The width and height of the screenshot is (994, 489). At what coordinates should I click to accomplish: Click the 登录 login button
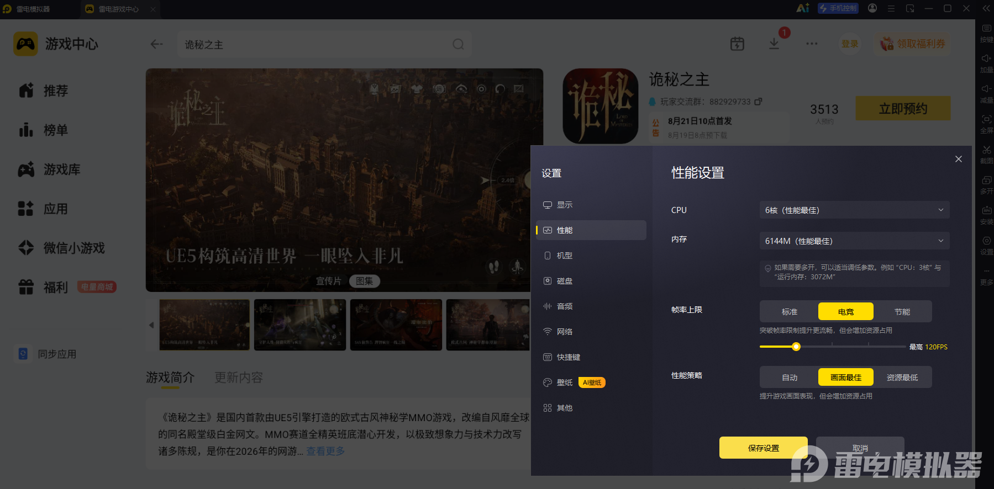850,44
